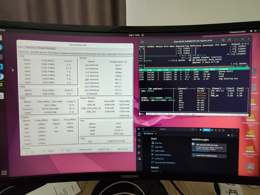Open search in jtop terminal title bar
This screenshot has height=195, width=260.
223,40
